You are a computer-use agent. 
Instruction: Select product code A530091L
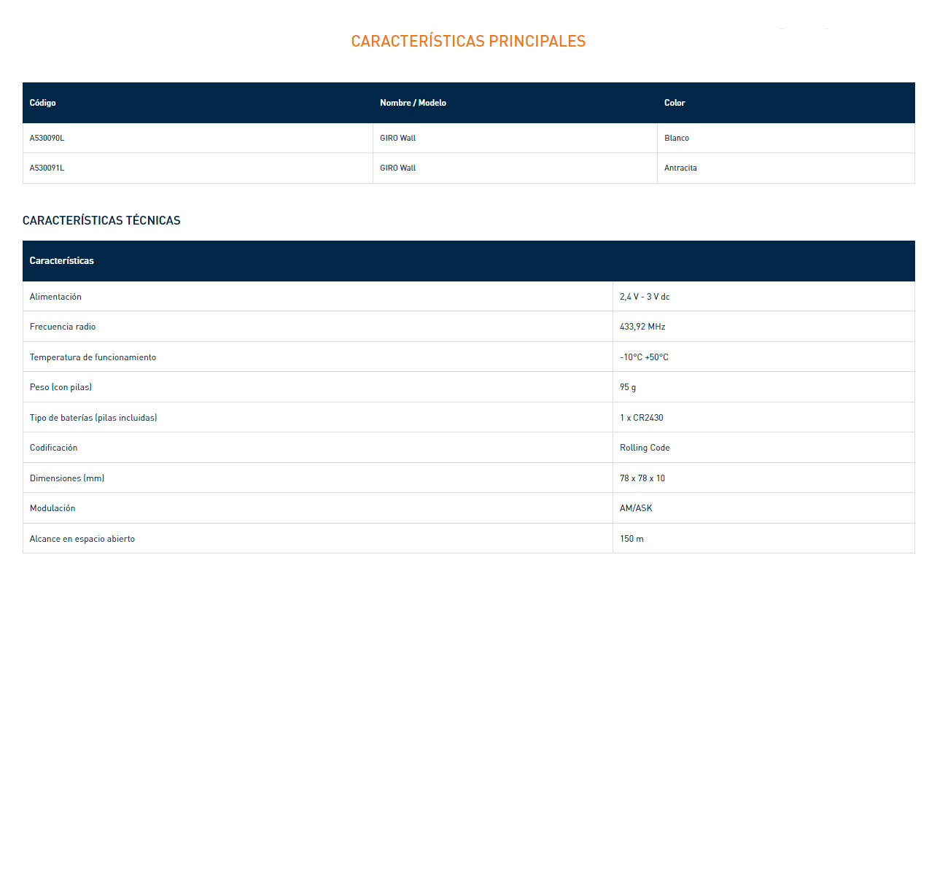(x=47, y=168)
